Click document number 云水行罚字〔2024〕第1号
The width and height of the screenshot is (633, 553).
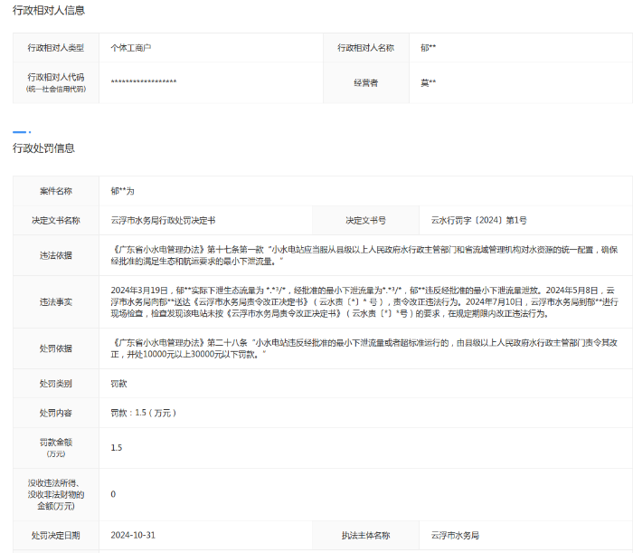tap(478, 221)
